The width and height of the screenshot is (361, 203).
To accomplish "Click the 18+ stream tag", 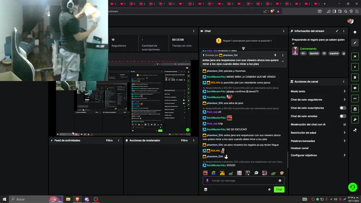I will 303,53.
